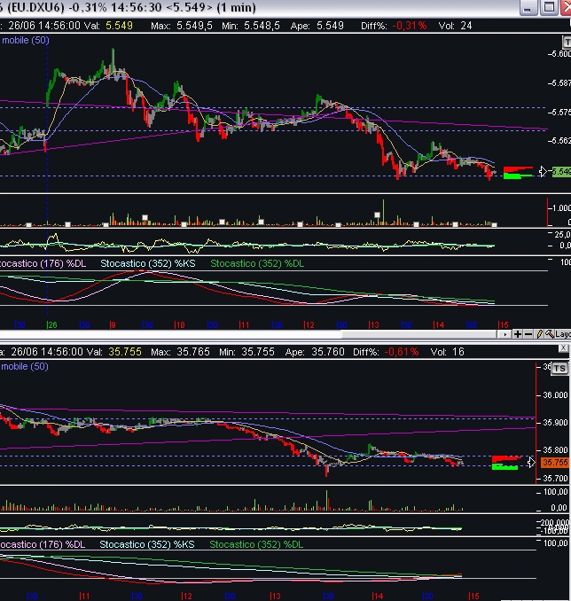
Task: Select the upper 'Stocastico (176) %DL' legend
Action: click(x=43, y=263)
